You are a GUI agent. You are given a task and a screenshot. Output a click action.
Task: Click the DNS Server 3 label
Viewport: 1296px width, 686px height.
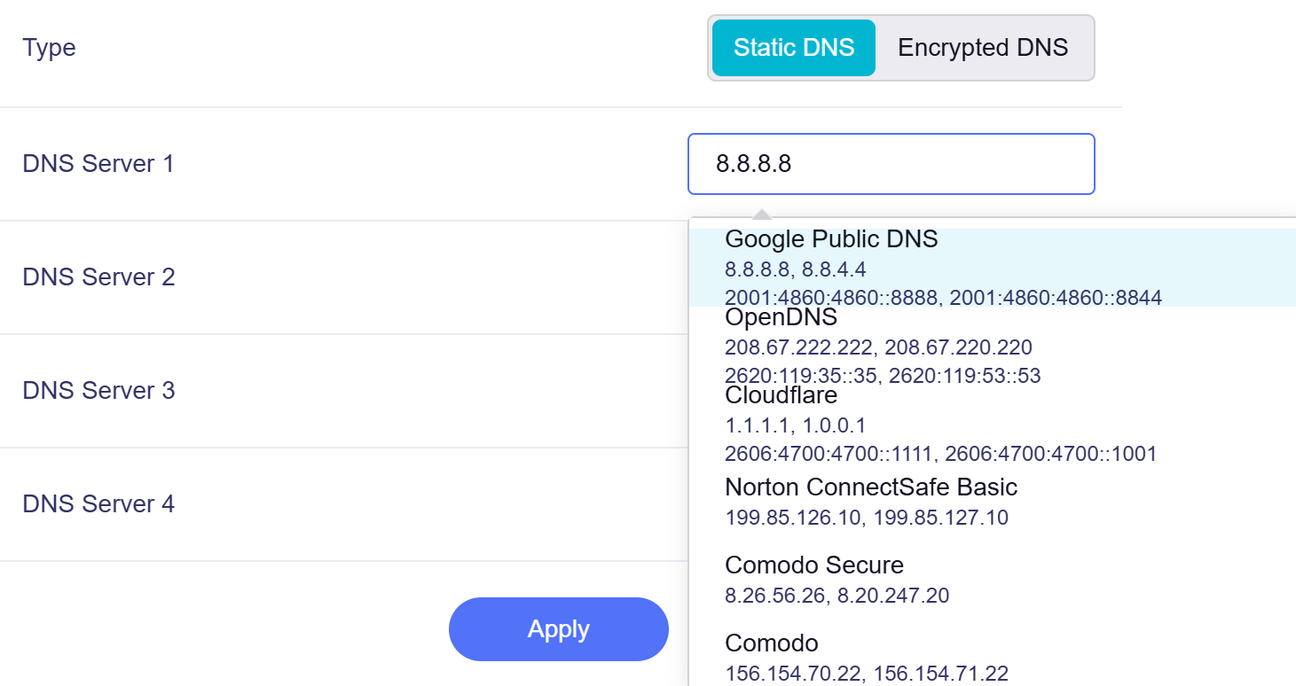coord(98,391)
